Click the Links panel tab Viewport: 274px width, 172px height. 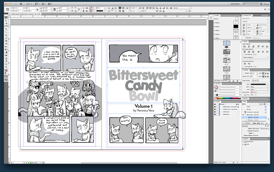point(244,101)
